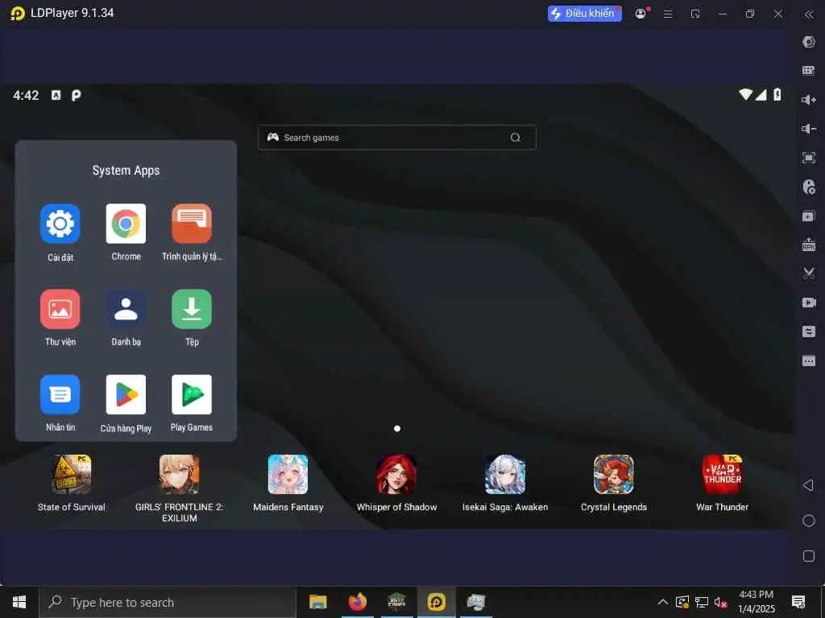Viewport: 825px width, 618px height.
Task: Launch State of Survival game
Action: [72, 475]
